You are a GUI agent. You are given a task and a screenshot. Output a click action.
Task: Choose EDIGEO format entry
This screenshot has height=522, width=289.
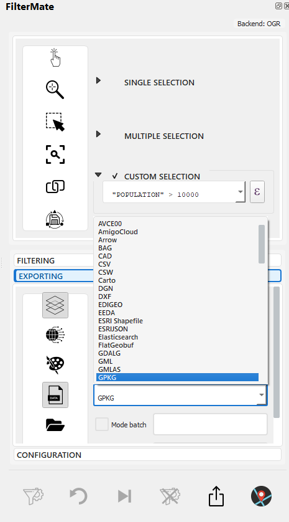click(177, 305)
